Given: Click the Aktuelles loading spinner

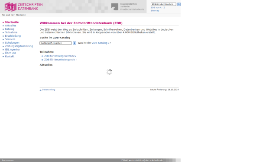Looking at the screenshot, I should pyautogui.click(x=109, y=72).
